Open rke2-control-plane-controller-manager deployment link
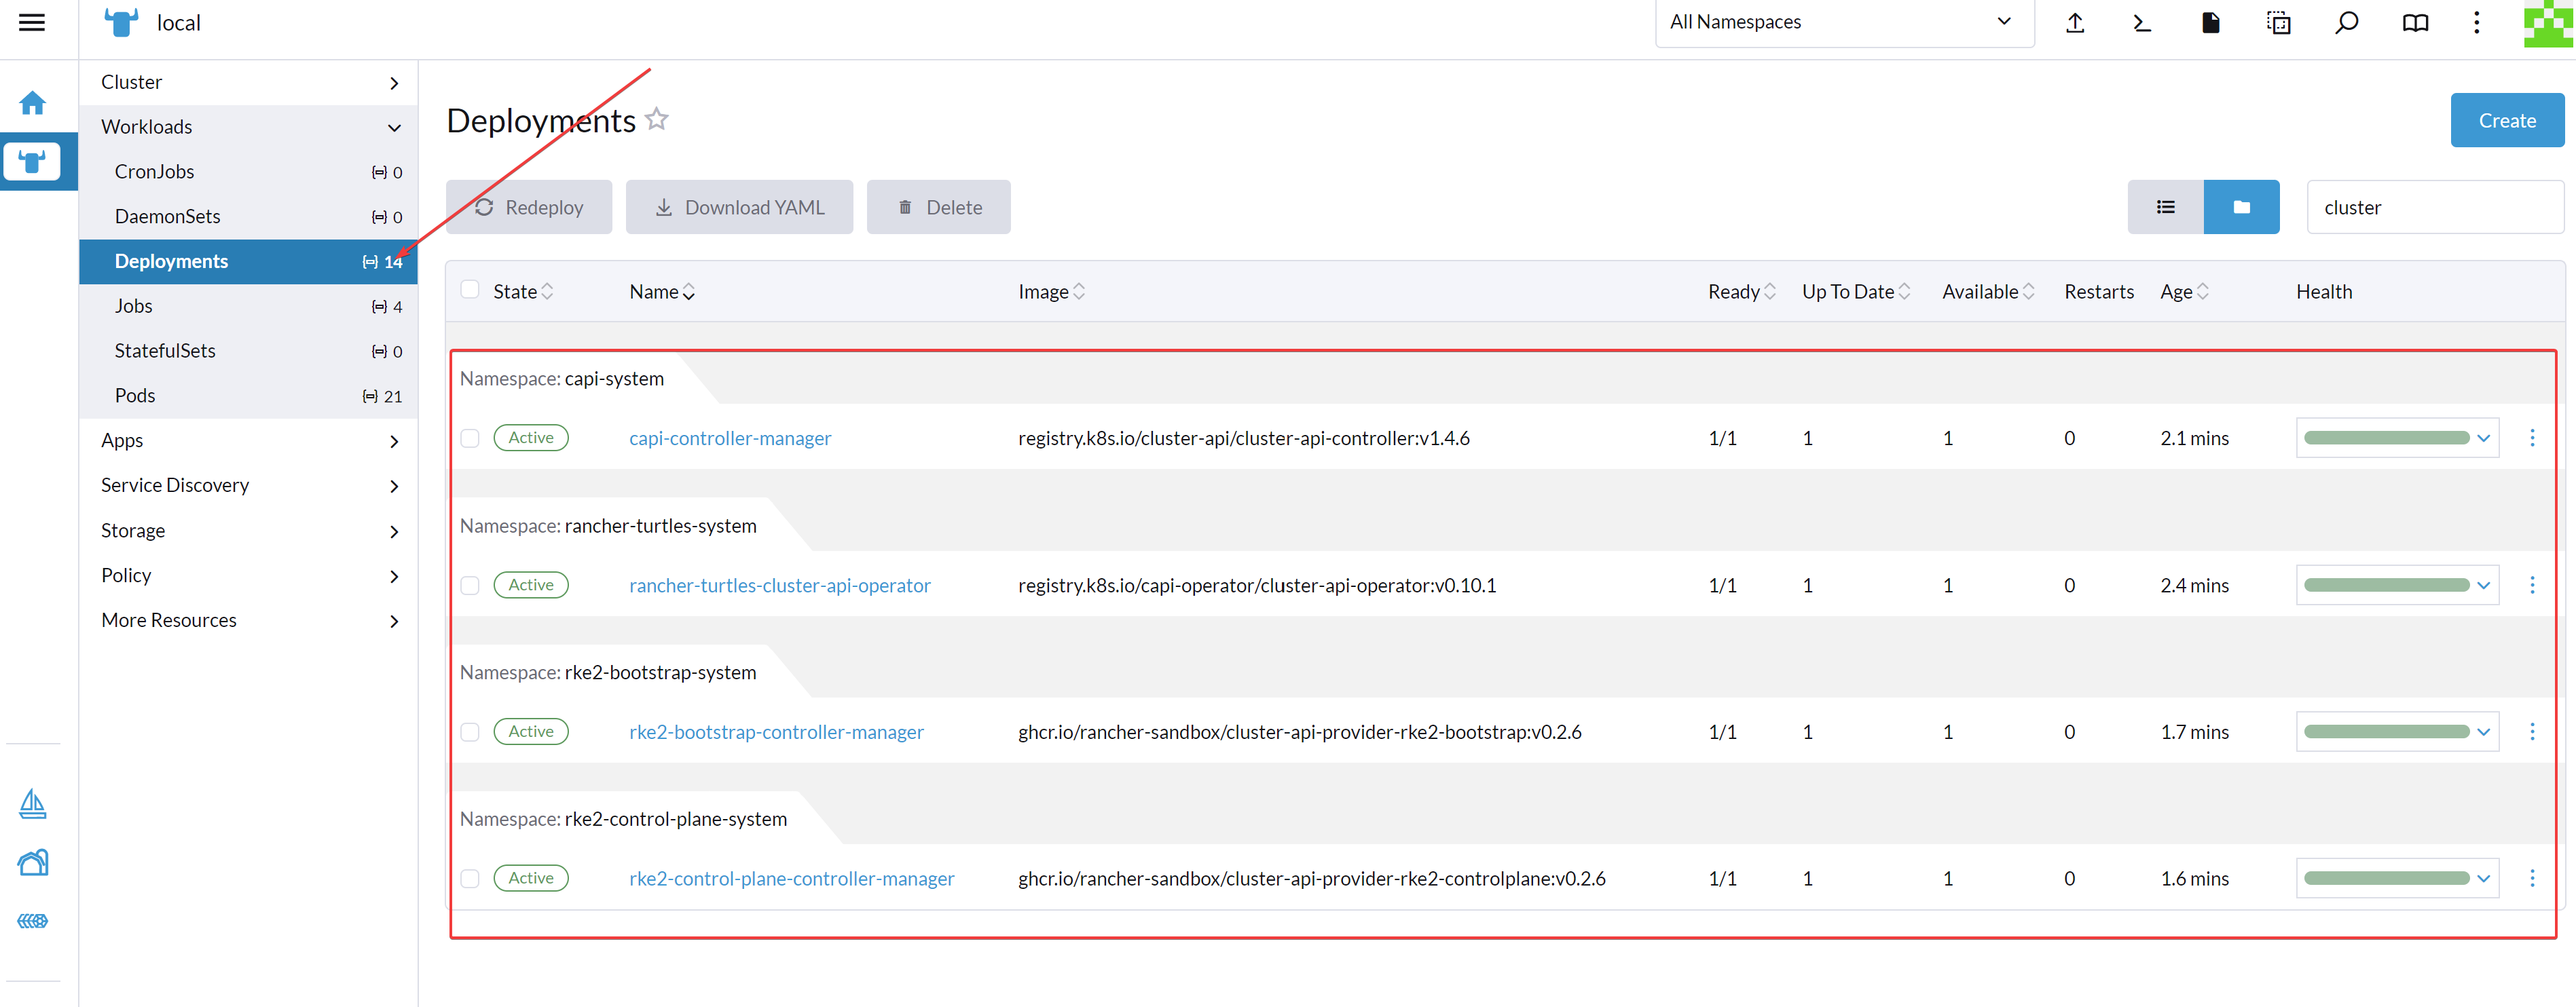Viewport: 2576px width, 1007px height. [x=791, y=879]
